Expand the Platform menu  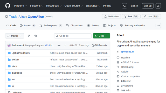20,6
